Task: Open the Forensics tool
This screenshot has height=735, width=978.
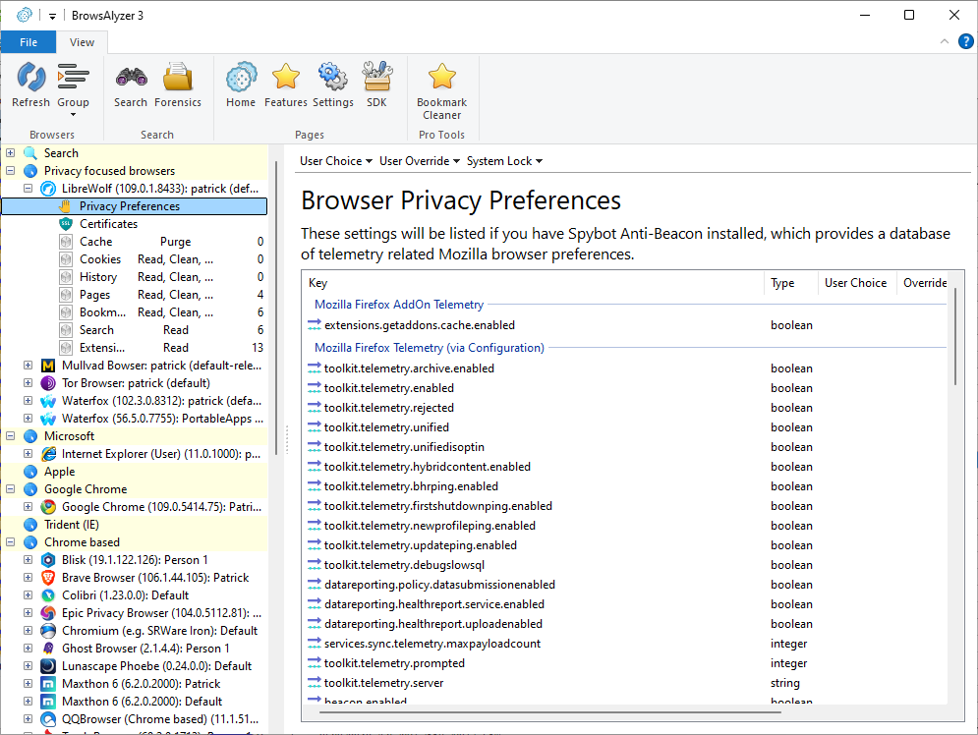Action: pos(178,85)
